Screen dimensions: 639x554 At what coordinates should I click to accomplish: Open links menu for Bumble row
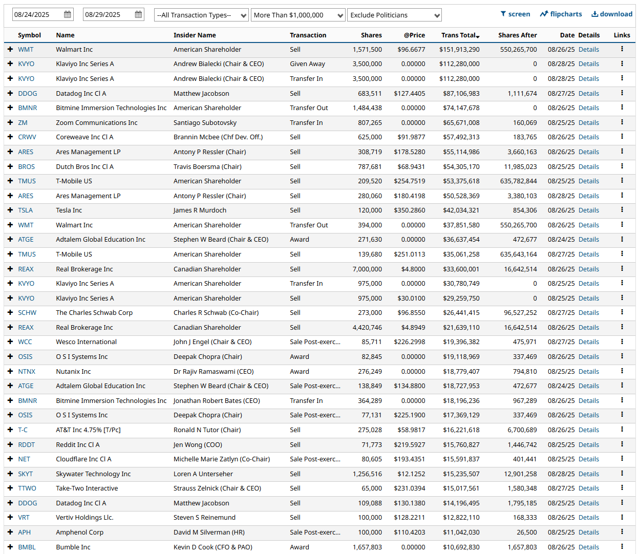coord(622,547)
